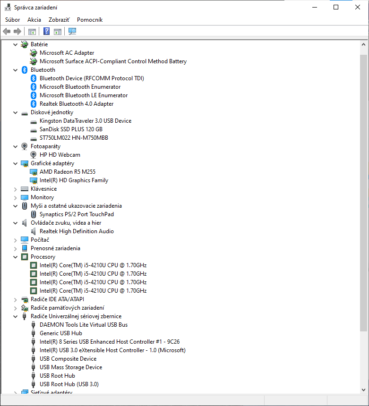Screen dimensions: 369x406
Task: Click the forward arrow in the toolbar
Action: click(x=17, y=32)
